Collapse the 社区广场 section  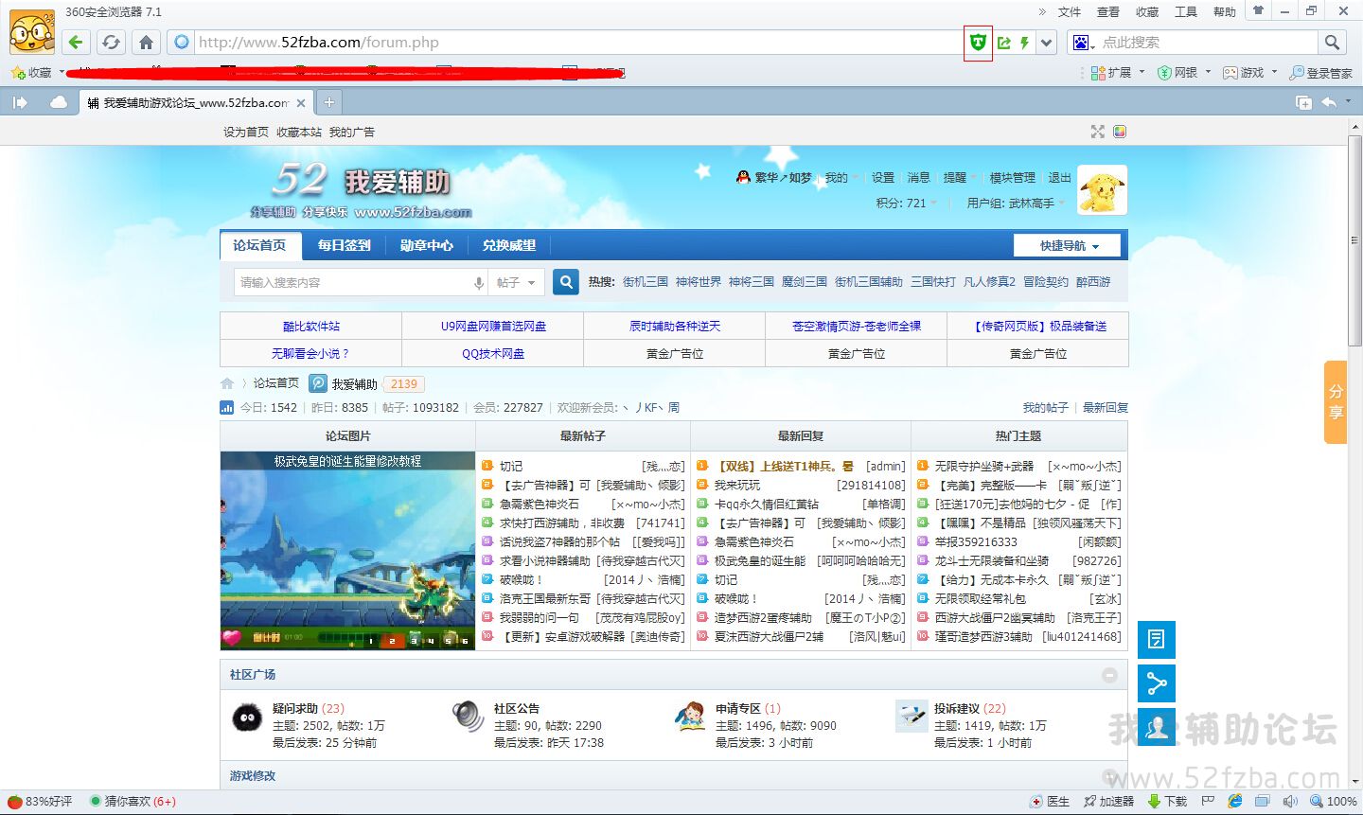[1109, 675]
